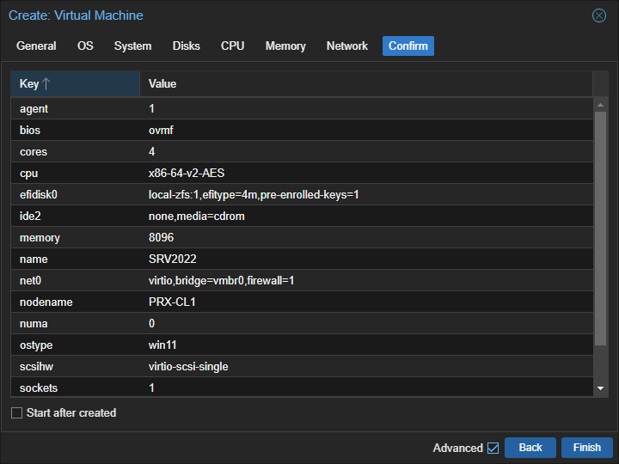Open the Network tab
Screen dimensions: 619x464
click(x=347, y=46)
